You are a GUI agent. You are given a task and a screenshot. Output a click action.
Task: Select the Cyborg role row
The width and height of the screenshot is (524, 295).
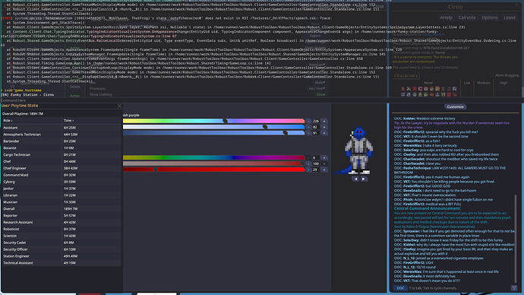pyautogui.click(x=62, y=182)
